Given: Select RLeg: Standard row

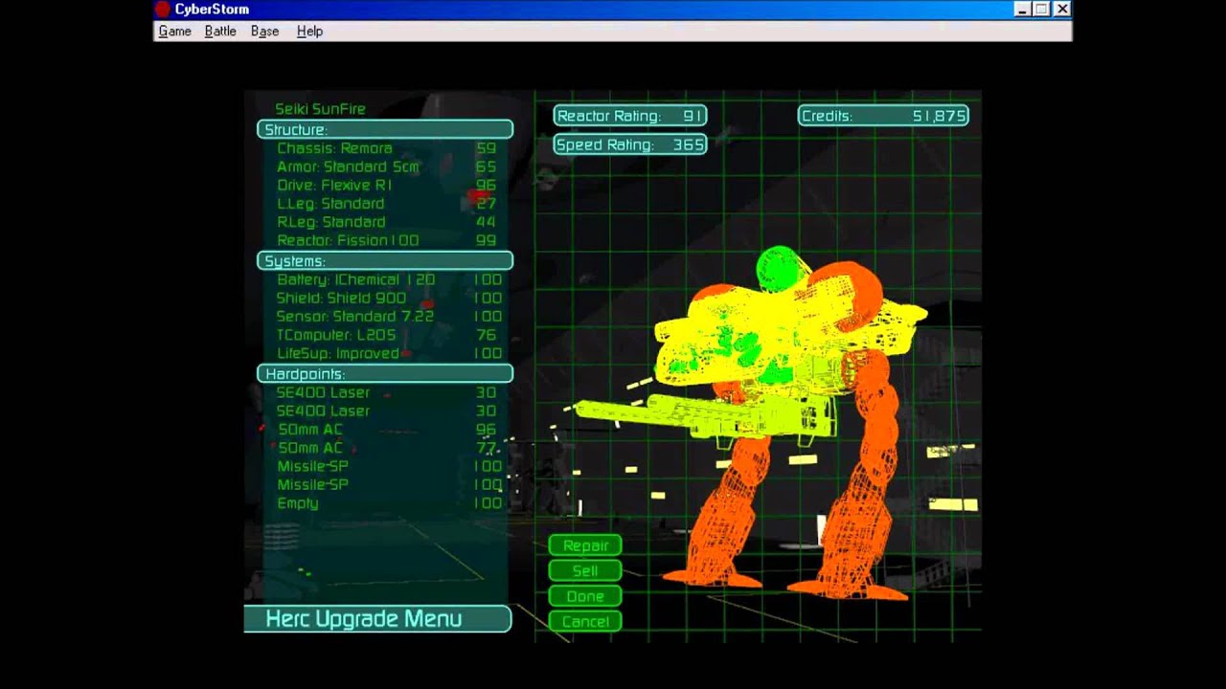Looking at the screenshot, I should tap(387, 221).
